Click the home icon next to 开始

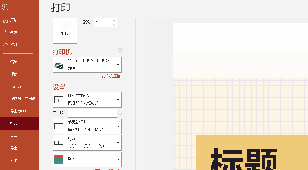pyautogui.click(x=5, y=20)
